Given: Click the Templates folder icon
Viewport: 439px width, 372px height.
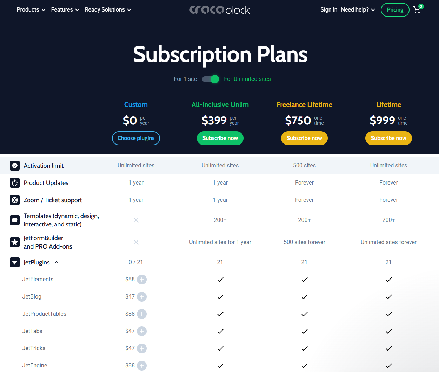Looking at the screenshot, I should pyautogui.click(x=15, y=220).
